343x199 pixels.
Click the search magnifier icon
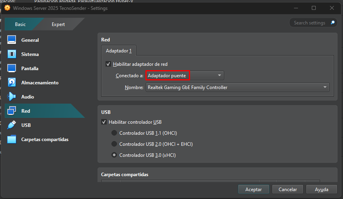click(333, 22)
